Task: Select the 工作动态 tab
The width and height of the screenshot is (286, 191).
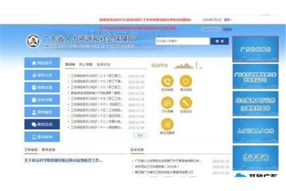Action: point(31,149)
